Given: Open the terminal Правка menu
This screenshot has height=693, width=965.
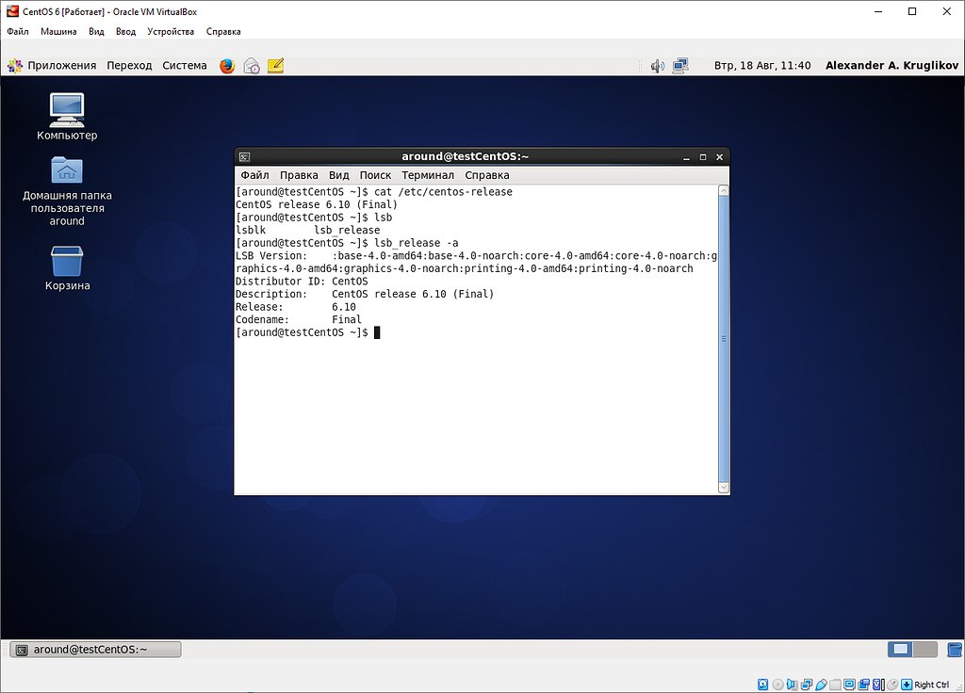Looking at the screenshot, I should point(299,175).
